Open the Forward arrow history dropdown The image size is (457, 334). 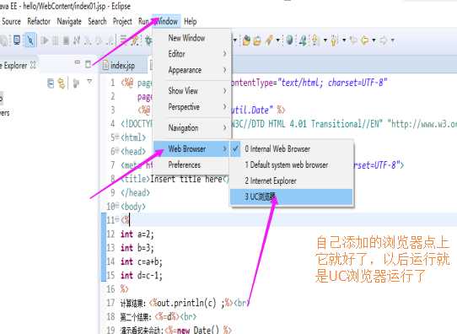point(393,40)
